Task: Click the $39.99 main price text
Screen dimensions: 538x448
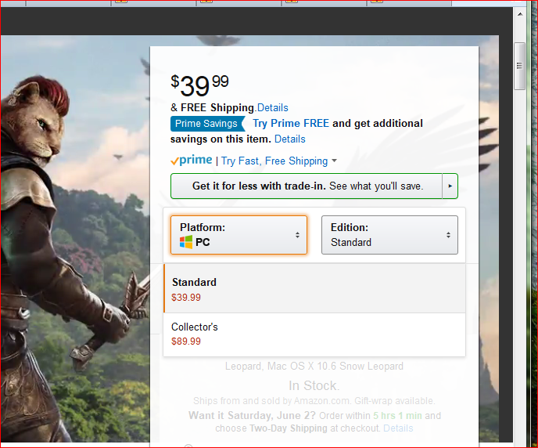Action: pos(199,85)
